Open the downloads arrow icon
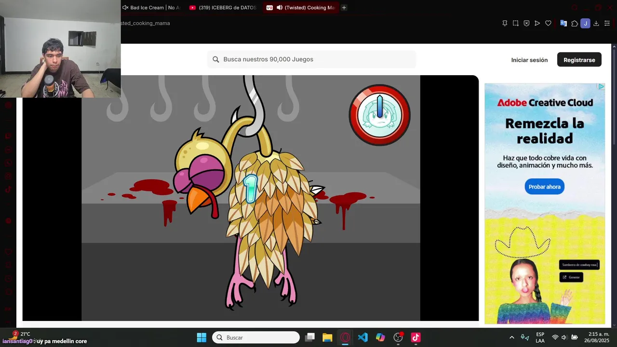The height and width of the screenshot is (347, 617). click(x=596, y=23)
